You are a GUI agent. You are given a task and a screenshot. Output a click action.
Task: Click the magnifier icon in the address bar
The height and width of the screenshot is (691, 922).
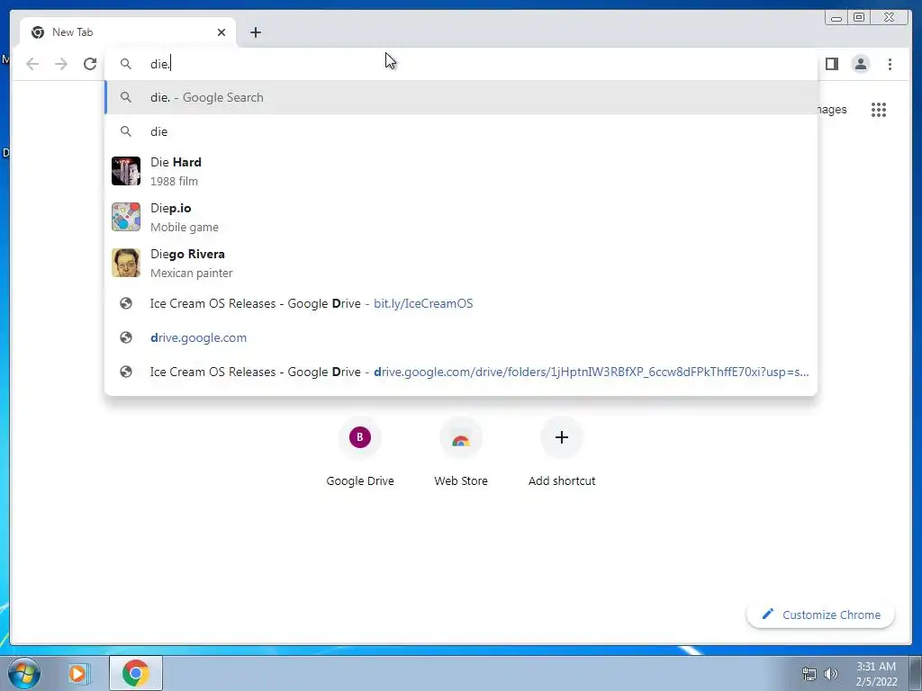click(x=126, y=64)
